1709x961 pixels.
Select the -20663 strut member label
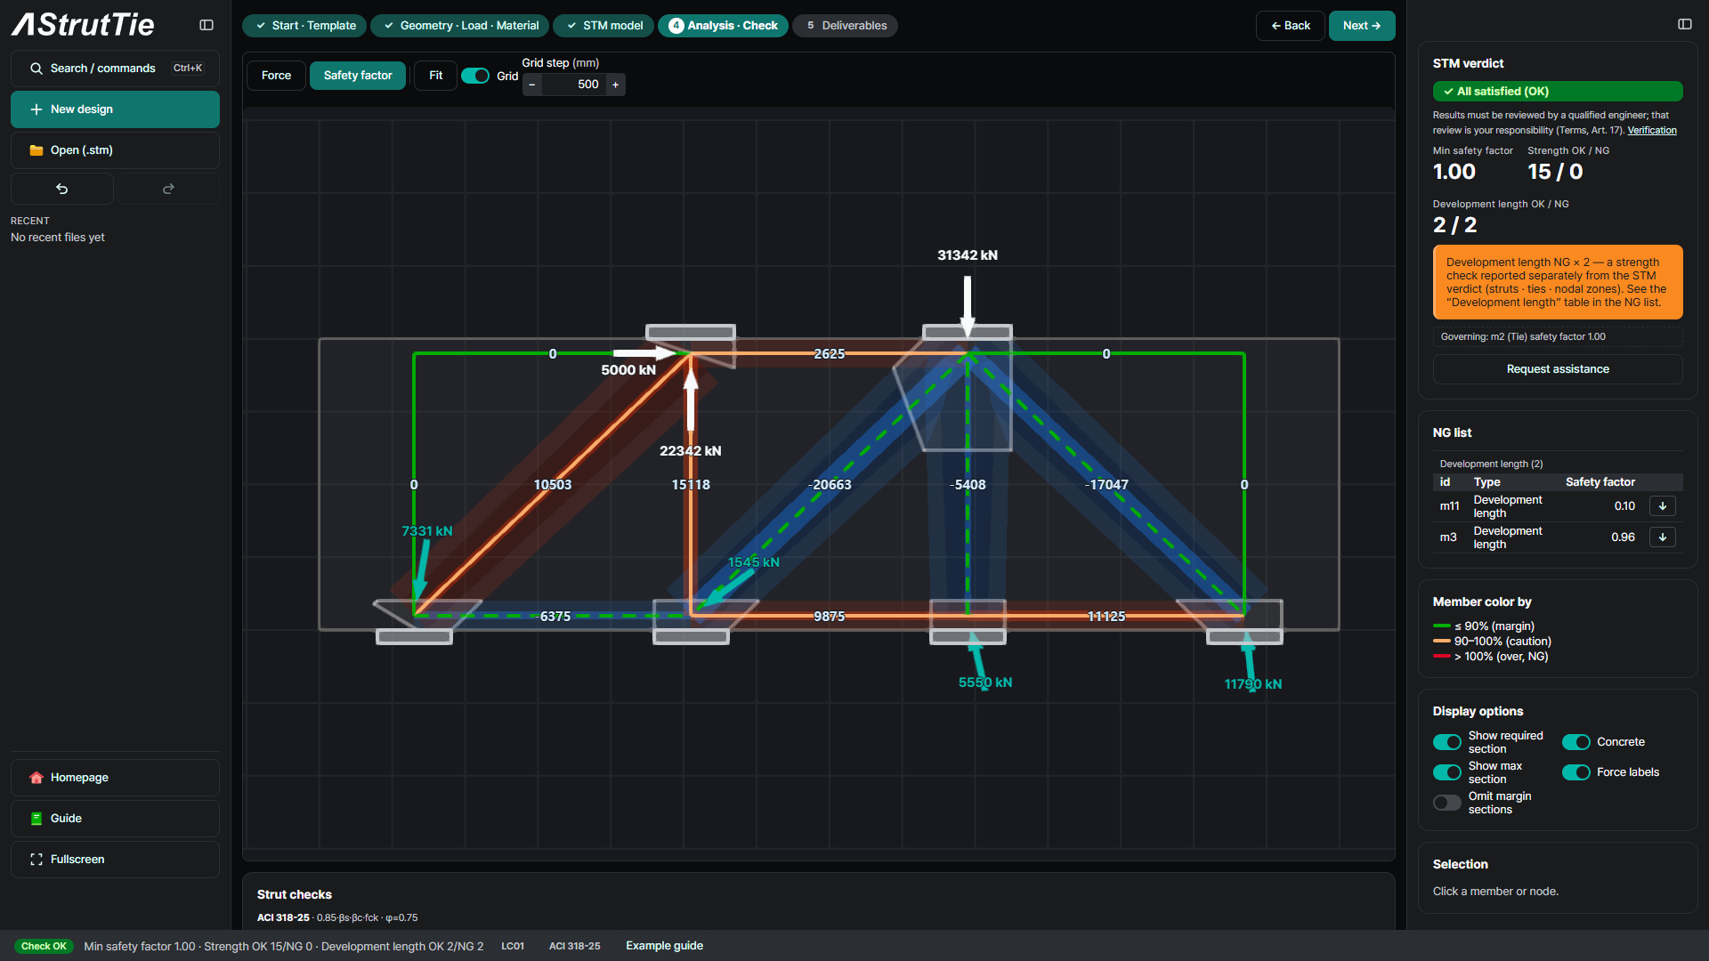(x=830, y=485)
